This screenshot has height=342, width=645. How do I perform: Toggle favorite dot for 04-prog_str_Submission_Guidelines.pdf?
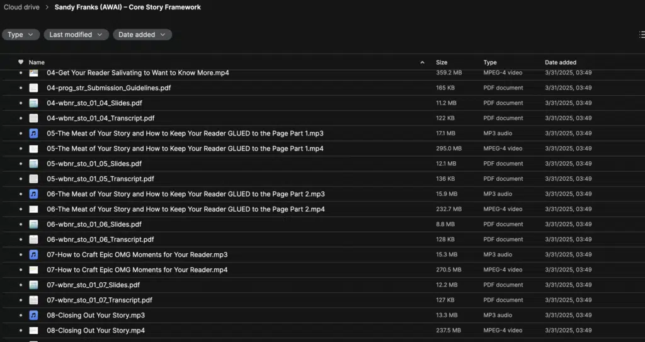click(x=21, y=88)
